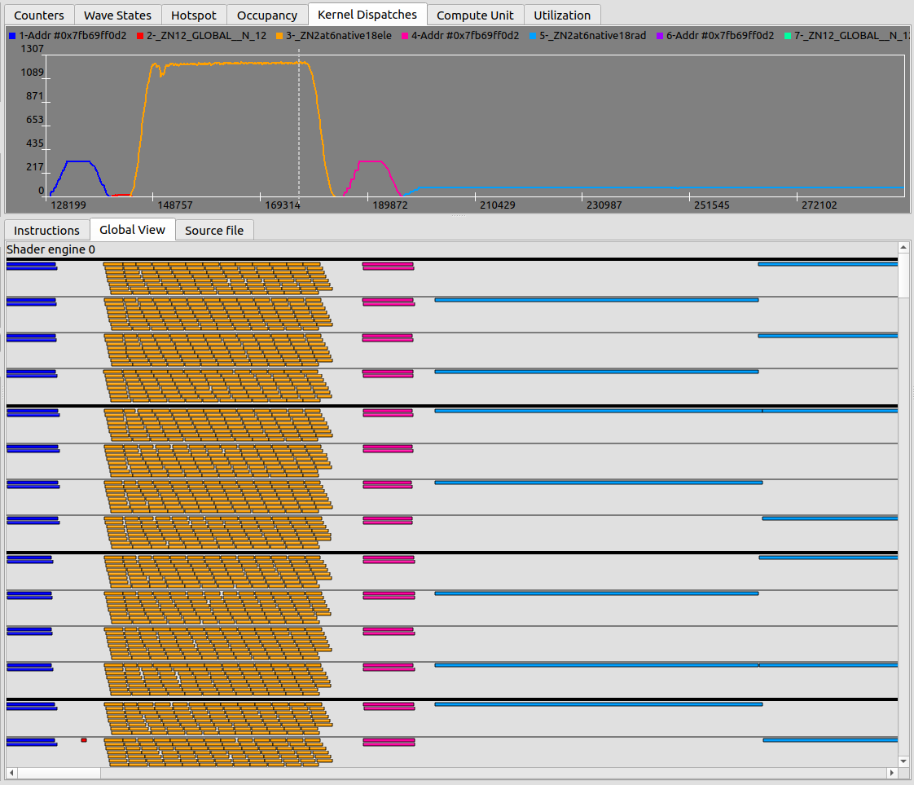The width and height of the screenshot is (914, 785).
Task: Switch to the Instructions tab
Action: click(46, 230)
